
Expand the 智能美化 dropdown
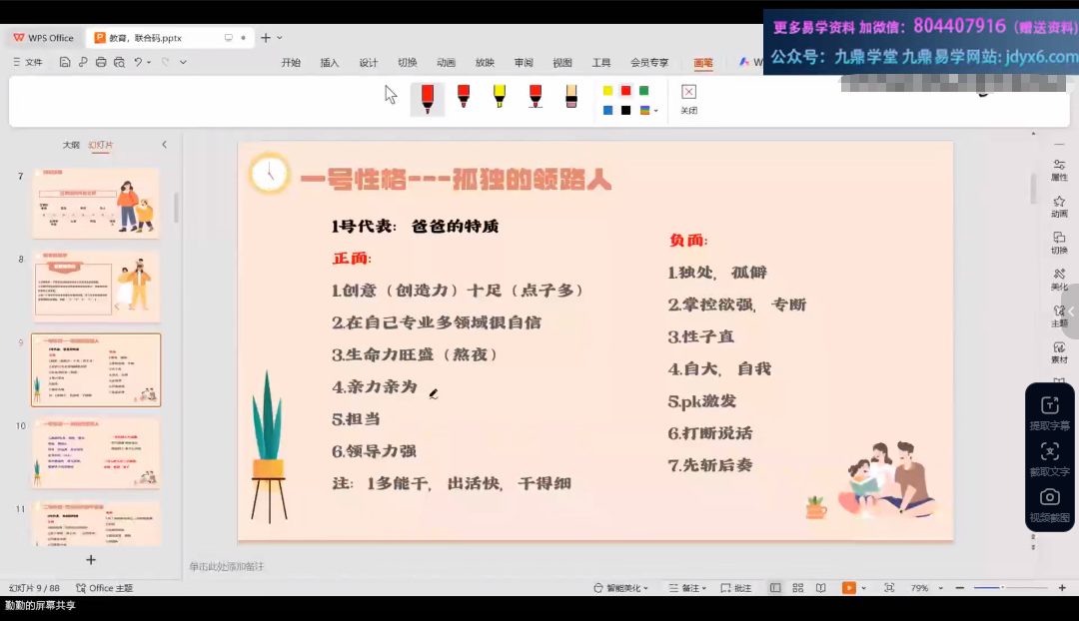619,588
